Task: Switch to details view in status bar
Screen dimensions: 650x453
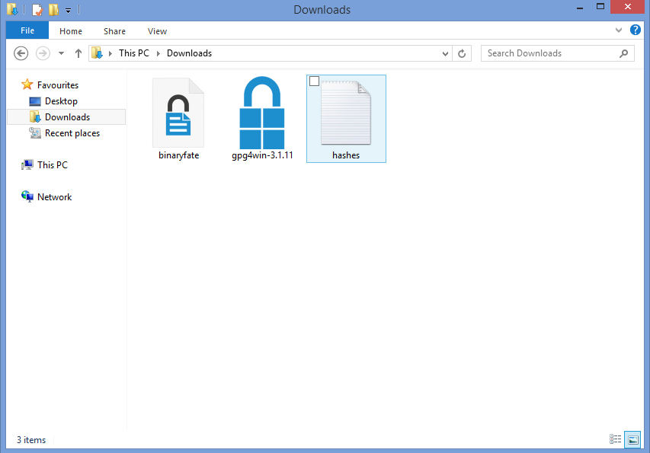Action: [616, 439]
